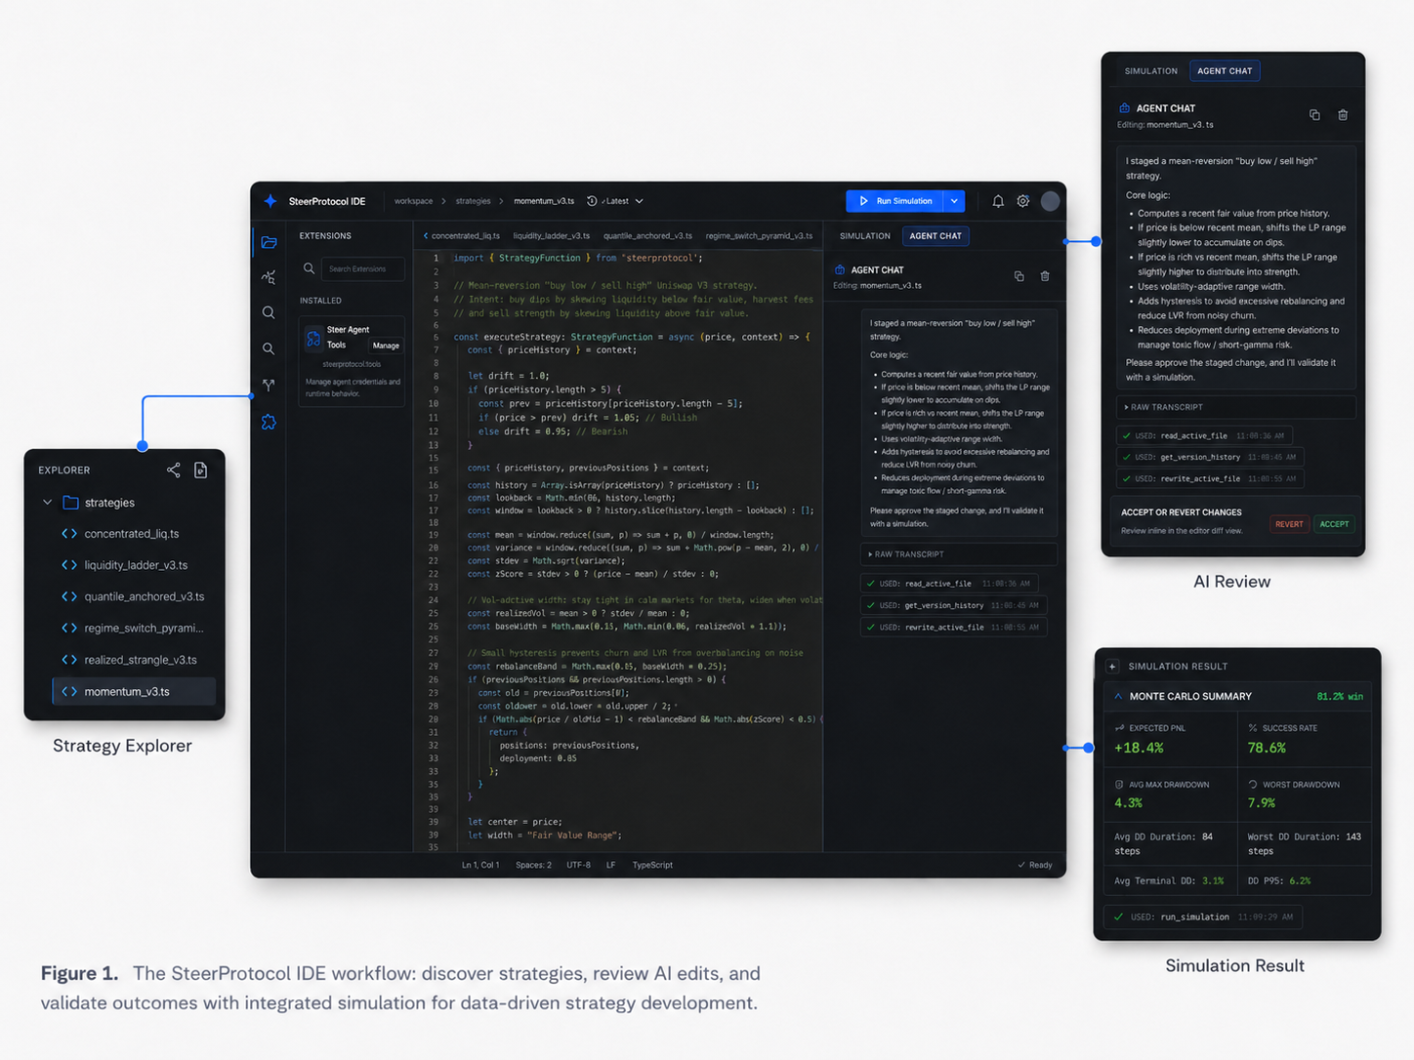Open settings with the gear icon
This screenshot has width=1414, height=1060.
point(1023,201)
